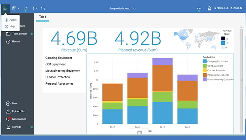Select Outdoor Protection in the list
Screen dimensions: 246x140
[58, 77]
